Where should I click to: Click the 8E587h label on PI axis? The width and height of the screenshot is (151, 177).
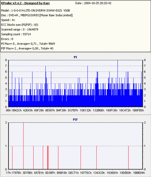tap(50, 110)
